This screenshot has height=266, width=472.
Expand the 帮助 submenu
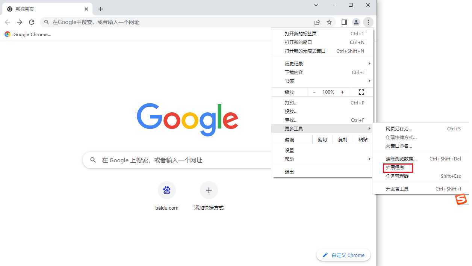(322, 159)
